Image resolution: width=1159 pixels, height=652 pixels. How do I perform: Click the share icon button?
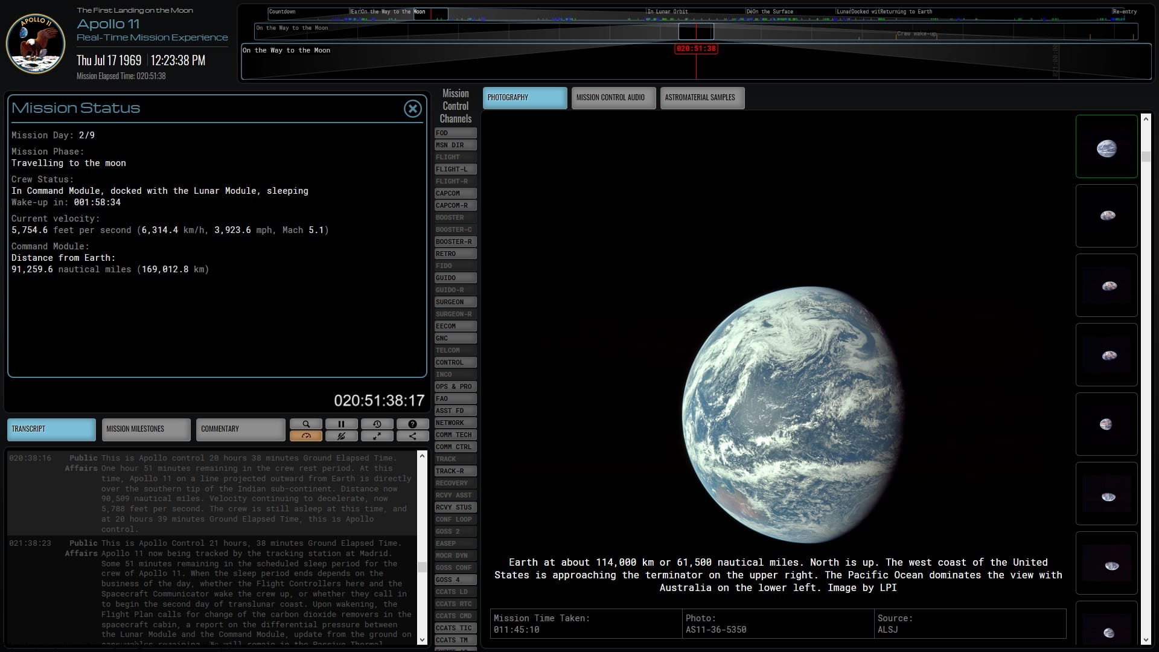tap(412, 436)
